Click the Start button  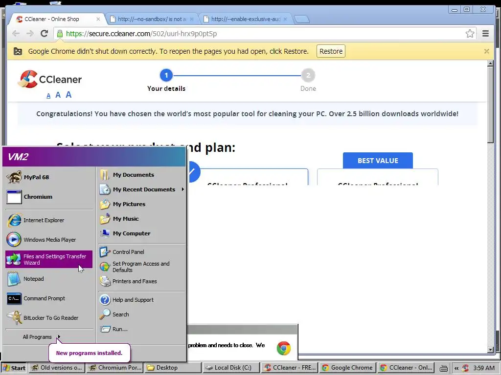pos(14,368)
